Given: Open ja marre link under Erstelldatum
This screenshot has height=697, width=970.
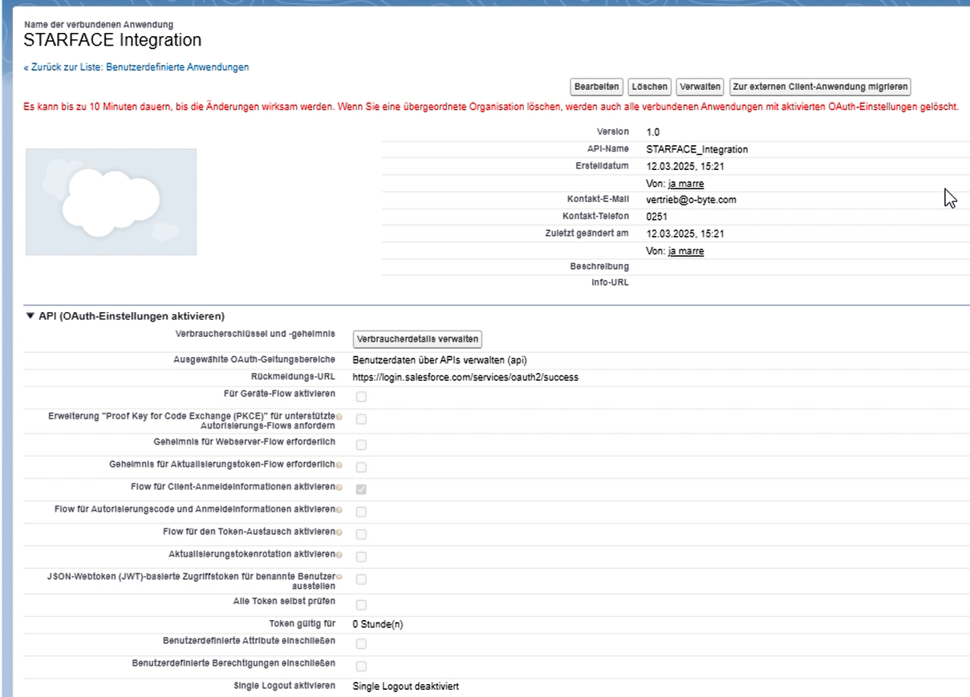Looking at the screenshot, I should (685, 184).
